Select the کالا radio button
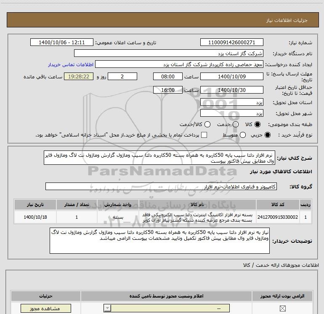Screen dimensions: 324x314 (x=258, y=124)
